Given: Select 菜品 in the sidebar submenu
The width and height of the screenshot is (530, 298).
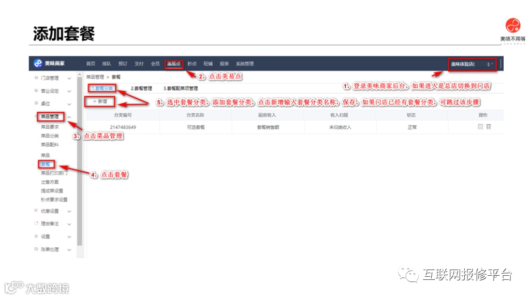Looking at the screenshot, I should coord(46,155).
